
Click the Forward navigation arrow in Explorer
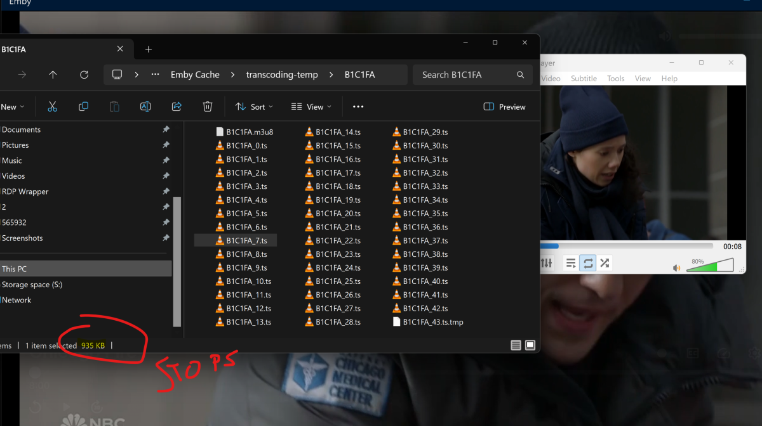22,75
